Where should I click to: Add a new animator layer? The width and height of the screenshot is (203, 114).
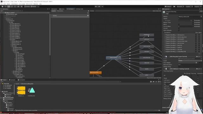click(x=88, y=13)
